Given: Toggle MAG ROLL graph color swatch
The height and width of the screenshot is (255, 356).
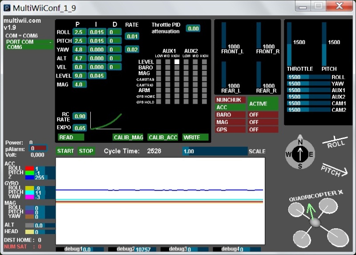Looking at the screenshot, I should coord(29,208).
